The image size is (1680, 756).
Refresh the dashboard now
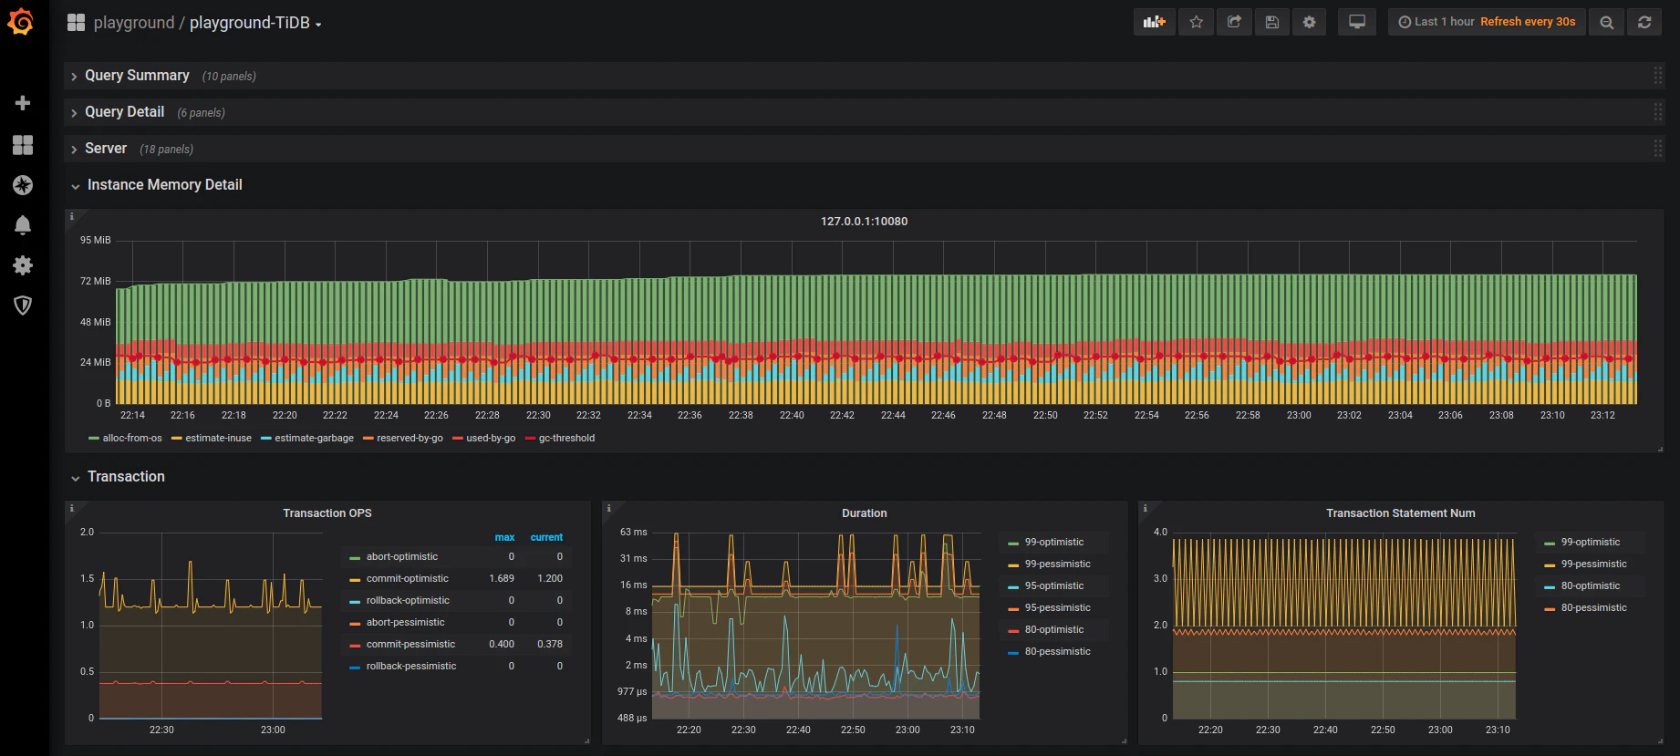tap(1644, 22)
